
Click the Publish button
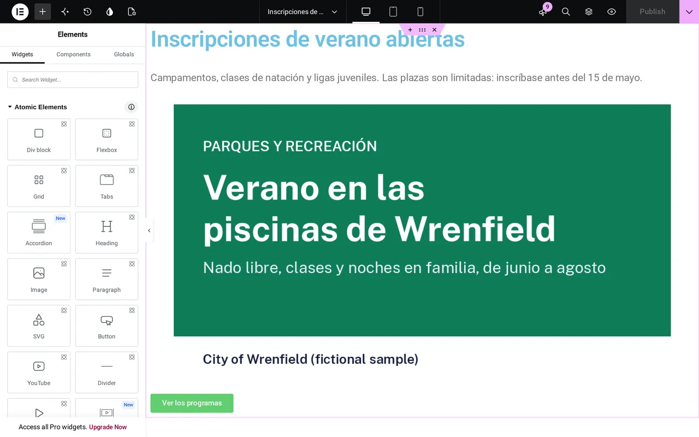[653, 11]
